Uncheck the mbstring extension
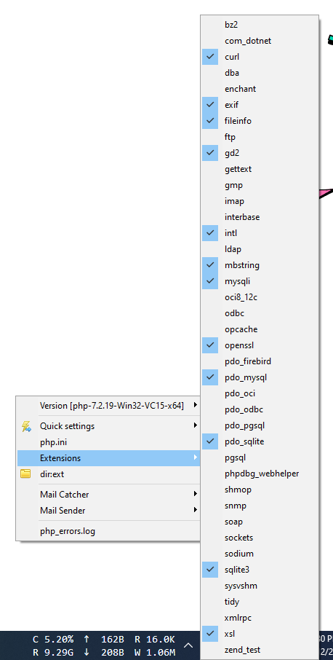This screenshot has width=333, height=660. (x=260, y=265)
